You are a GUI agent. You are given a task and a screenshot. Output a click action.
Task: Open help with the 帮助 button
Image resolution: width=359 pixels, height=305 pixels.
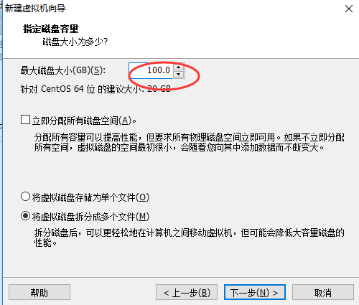tap(39, 292)
